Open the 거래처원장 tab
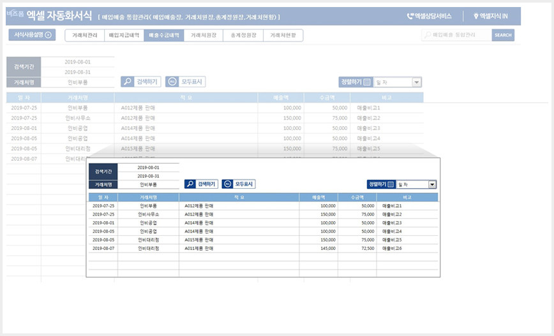The width and height of the screenshot is (554, 336). point(204,35)
